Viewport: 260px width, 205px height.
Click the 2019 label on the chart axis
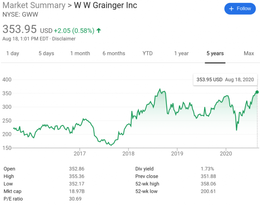pyautogui.click(x=177, y=153)
